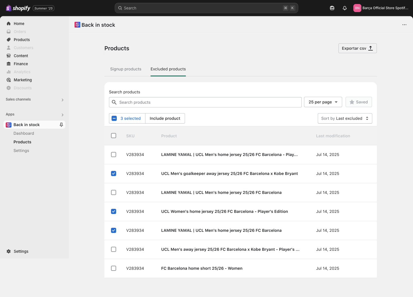
Task: Click the upload arrow on Exportar csv
Action: point(371,48)
